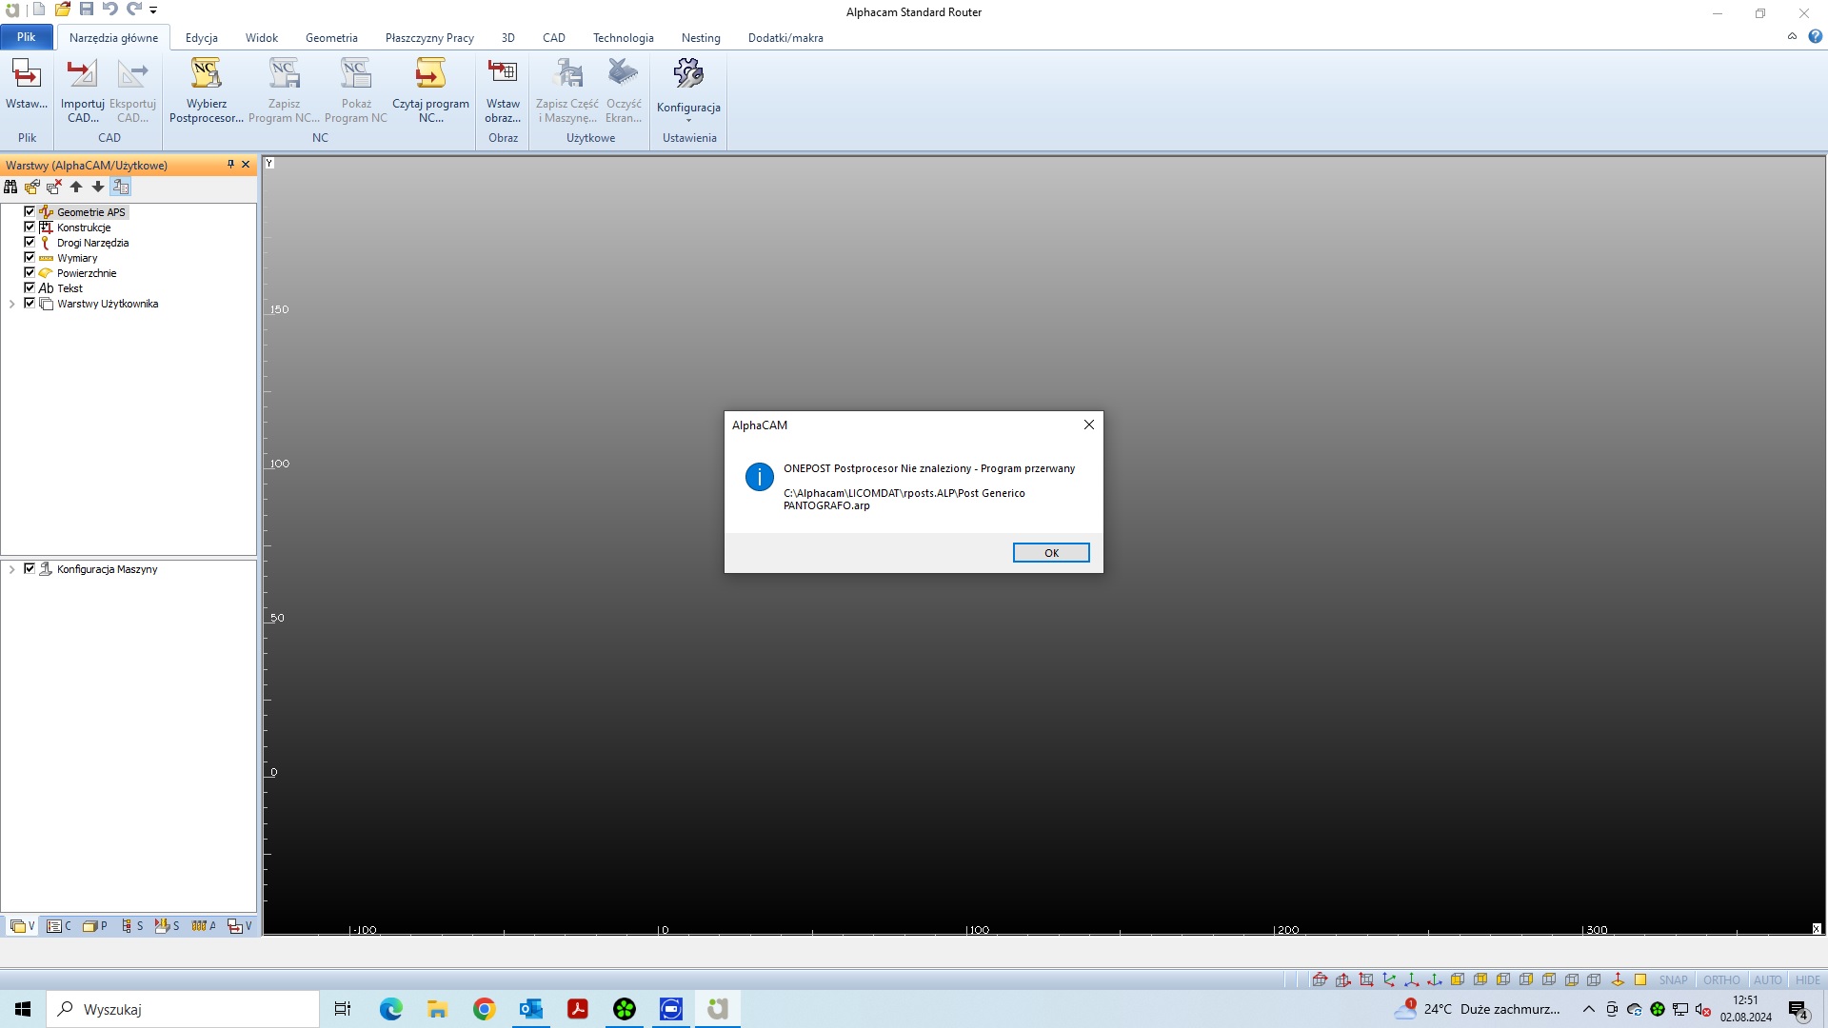
Task: Toggle the Drogi Narzędzia layer checkbox
Action: tap(30, 243)
